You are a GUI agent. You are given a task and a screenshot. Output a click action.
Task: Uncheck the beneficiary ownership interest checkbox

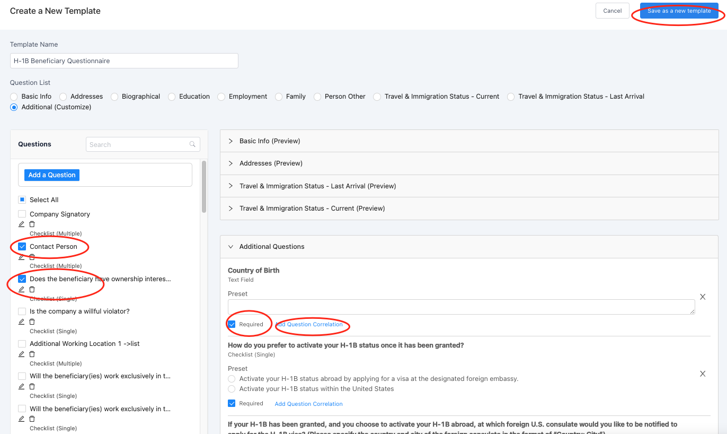[22, 279]
